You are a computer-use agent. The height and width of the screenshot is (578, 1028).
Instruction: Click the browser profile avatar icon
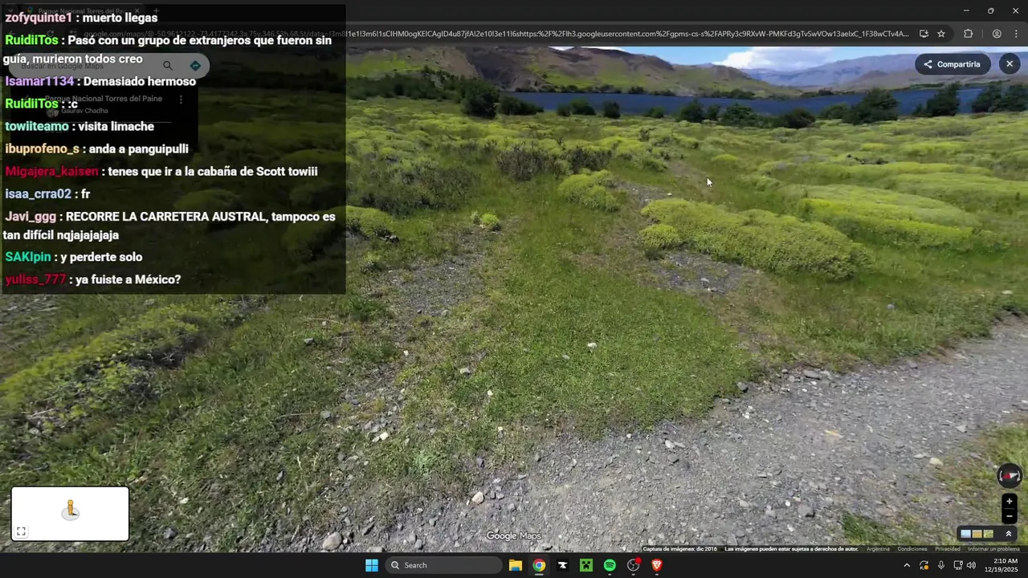point(997,34)
